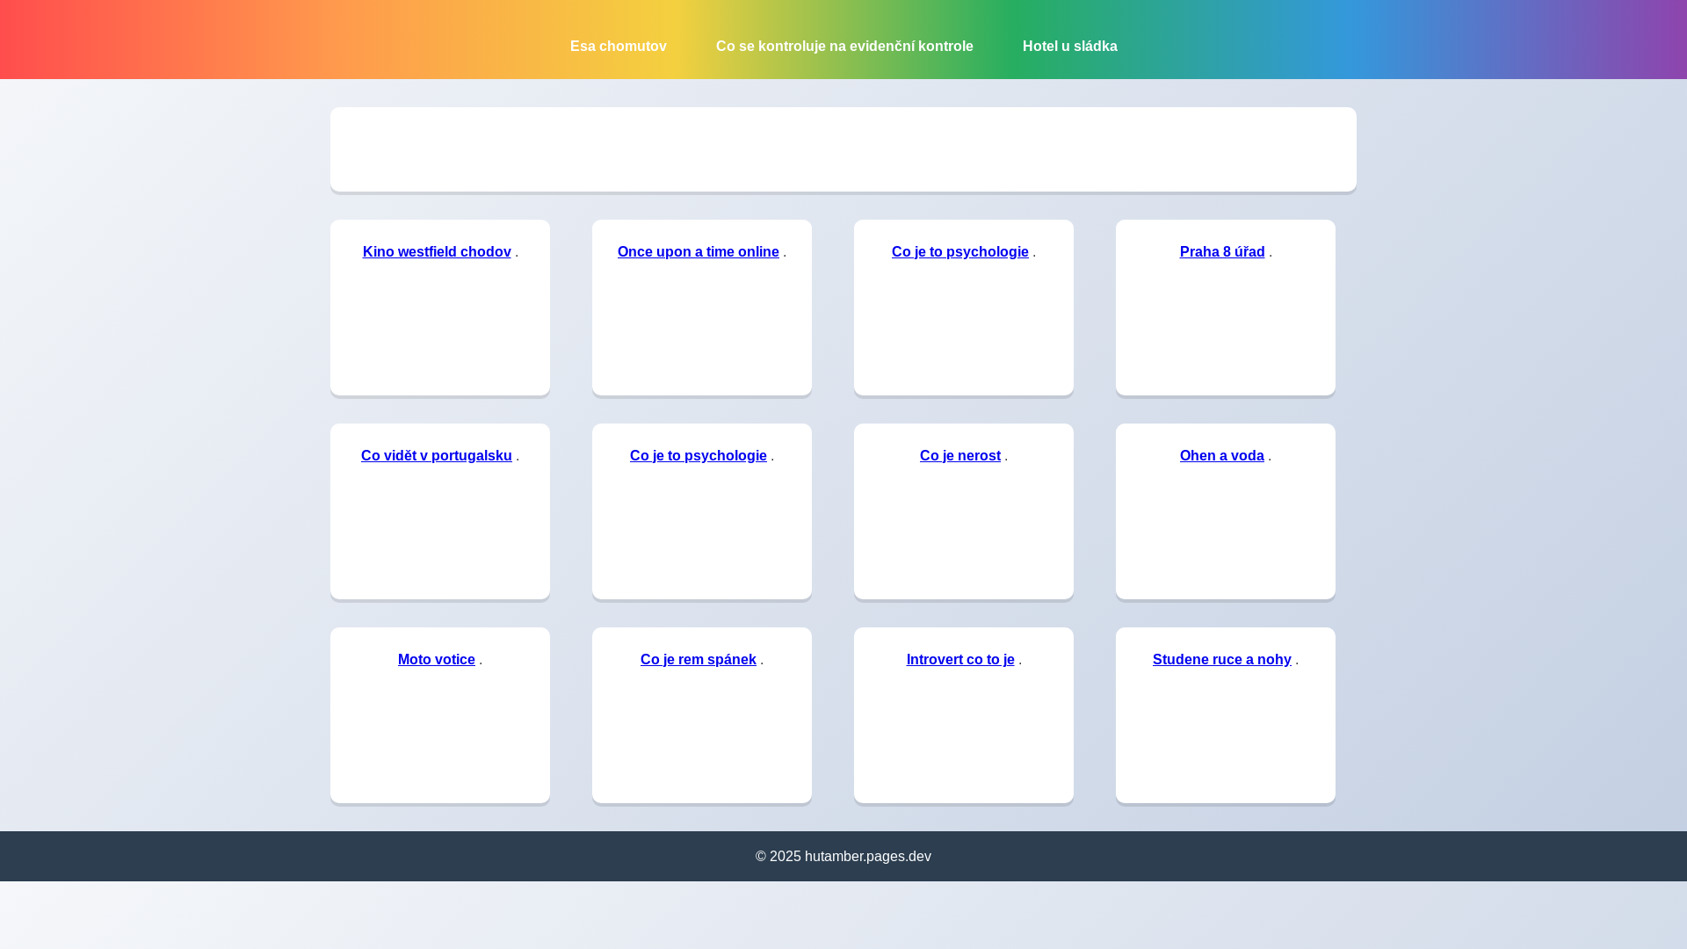Open the 'Introvert co to je' link
The height and width of the screenshot is (949, 1687).
[959, 659]
